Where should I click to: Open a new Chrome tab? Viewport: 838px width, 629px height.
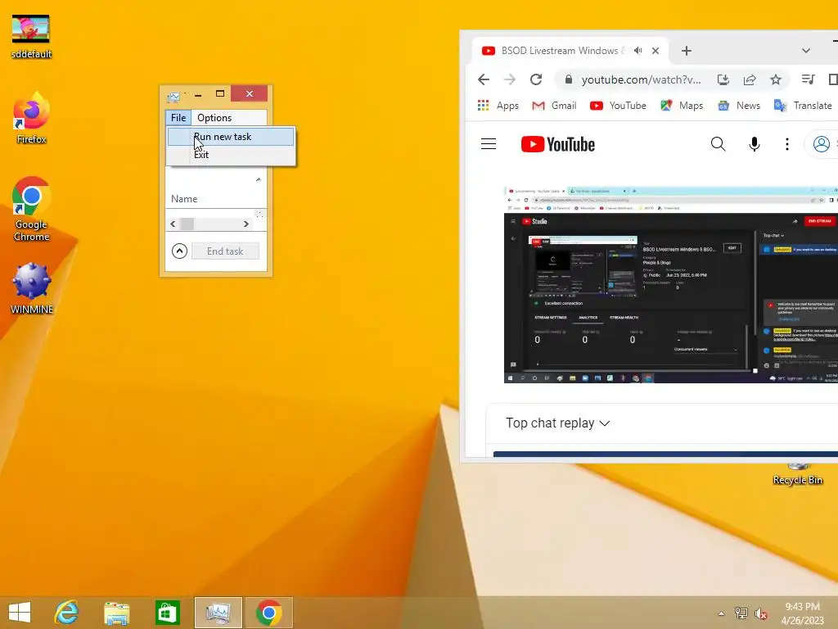tap(687, 51)
